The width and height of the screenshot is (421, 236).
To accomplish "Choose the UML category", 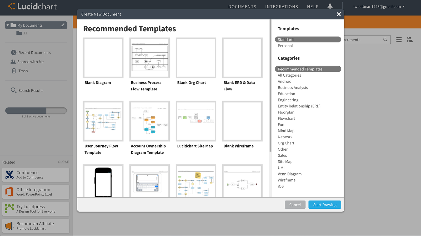I will click(282, 168).
